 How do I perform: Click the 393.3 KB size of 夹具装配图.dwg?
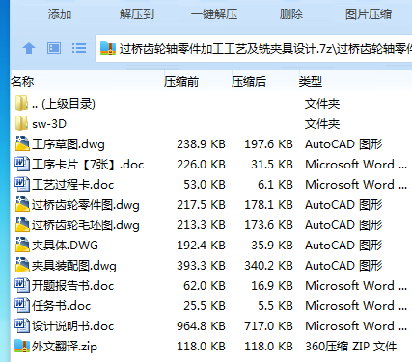[x=201, y=266]
